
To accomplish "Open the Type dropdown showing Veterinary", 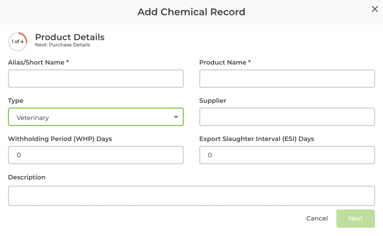I will point(96,117).
